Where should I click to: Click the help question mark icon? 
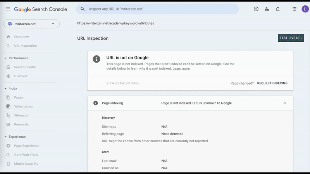256,9
